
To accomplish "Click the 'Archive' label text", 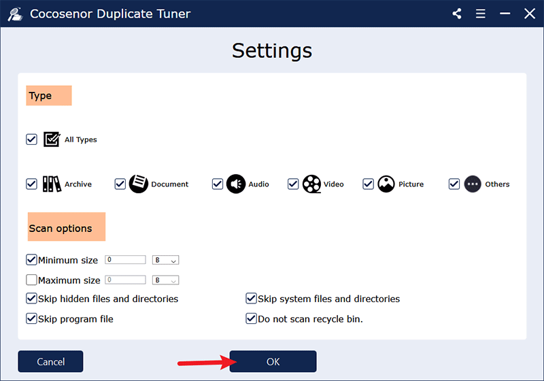I will (x=78, y=184).
